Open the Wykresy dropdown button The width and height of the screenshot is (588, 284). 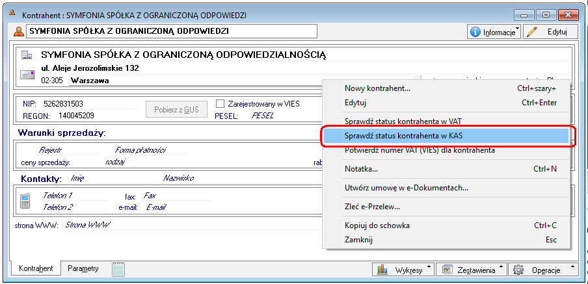pos(403,270)
